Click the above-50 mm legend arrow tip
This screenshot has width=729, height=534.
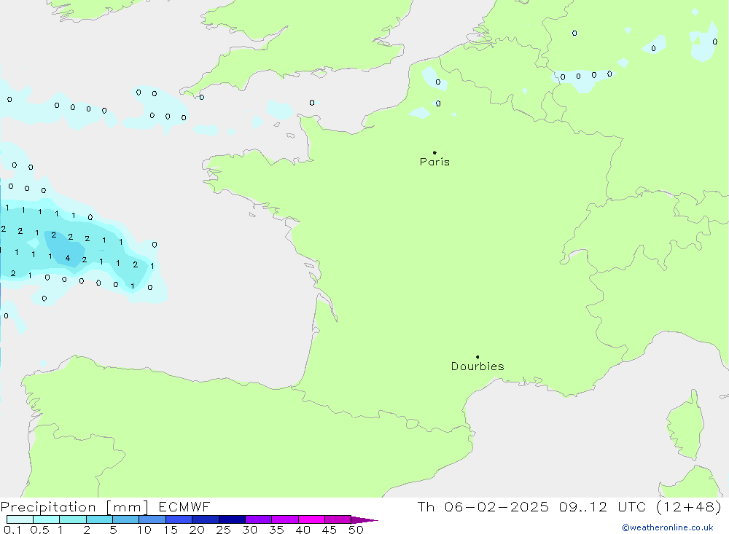coord(364,519)
